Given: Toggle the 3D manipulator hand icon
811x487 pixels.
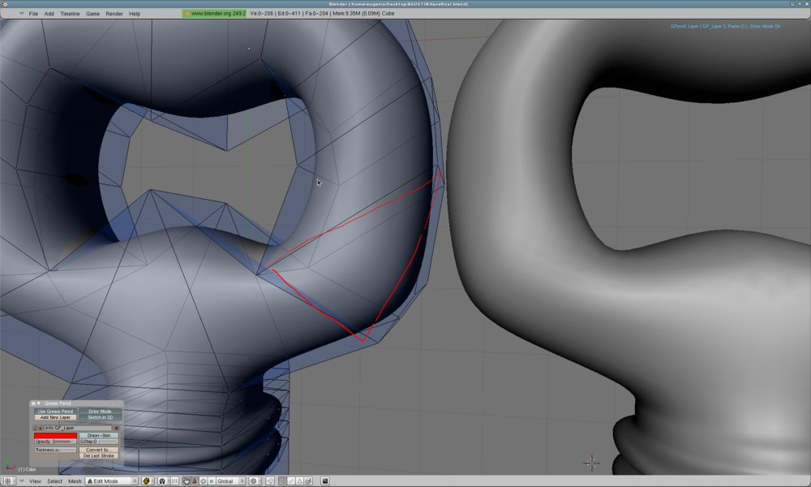Looking at the screenshot, I should [x=187, y=481].
